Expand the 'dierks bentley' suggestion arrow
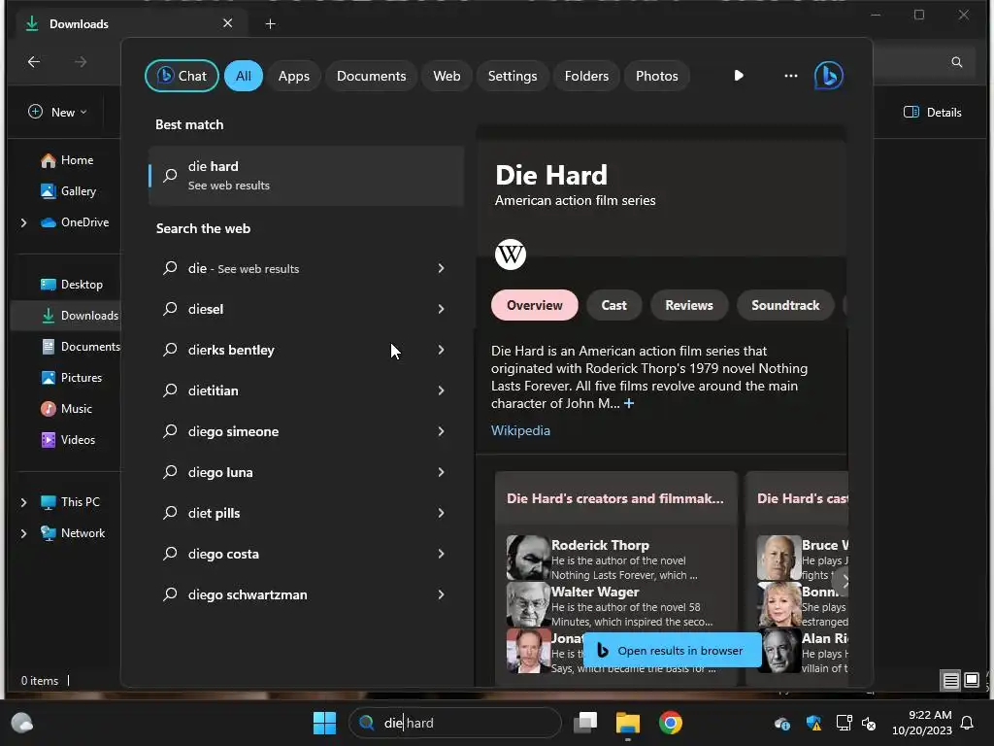Viewport: 994px width, 746px height. point(441,350)
